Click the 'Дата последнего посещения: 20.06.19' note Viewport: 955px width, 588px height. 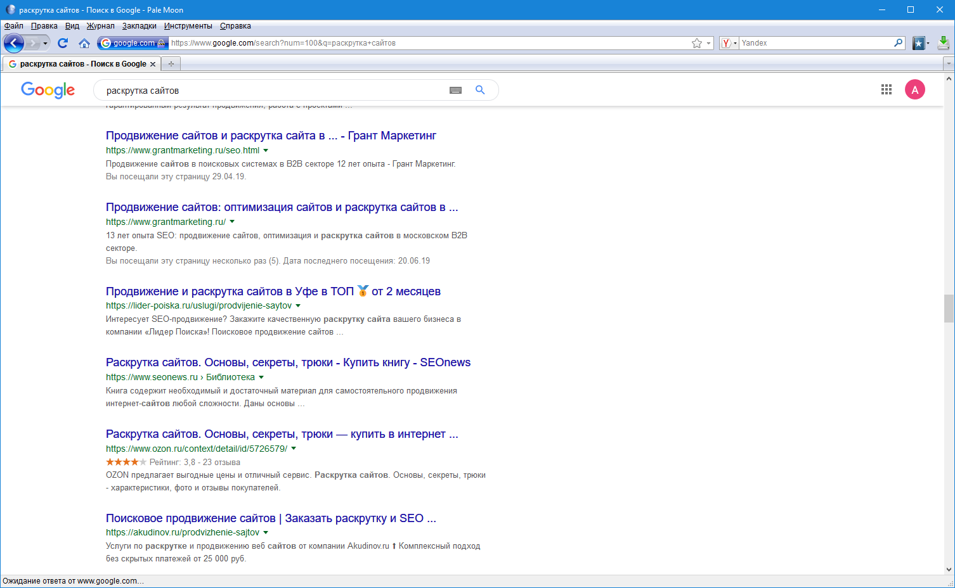(356, 261)
